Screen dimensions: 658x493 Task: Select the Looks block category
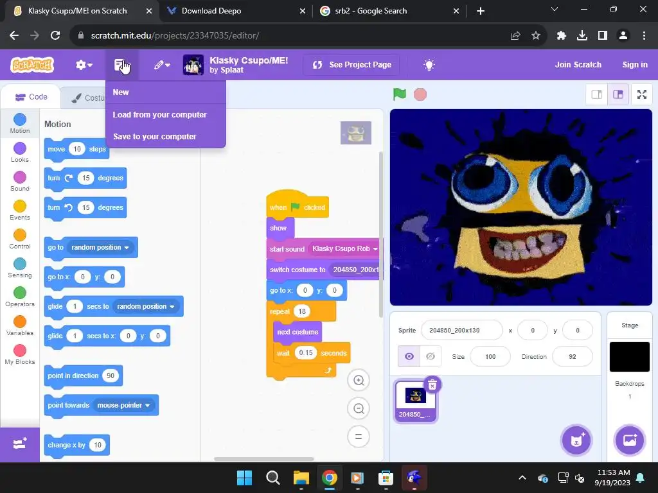tap(20, 153)
